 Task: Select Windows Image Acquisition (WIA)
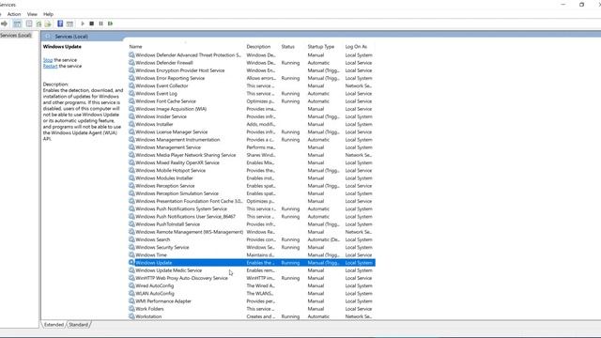(x=171, y=109)
